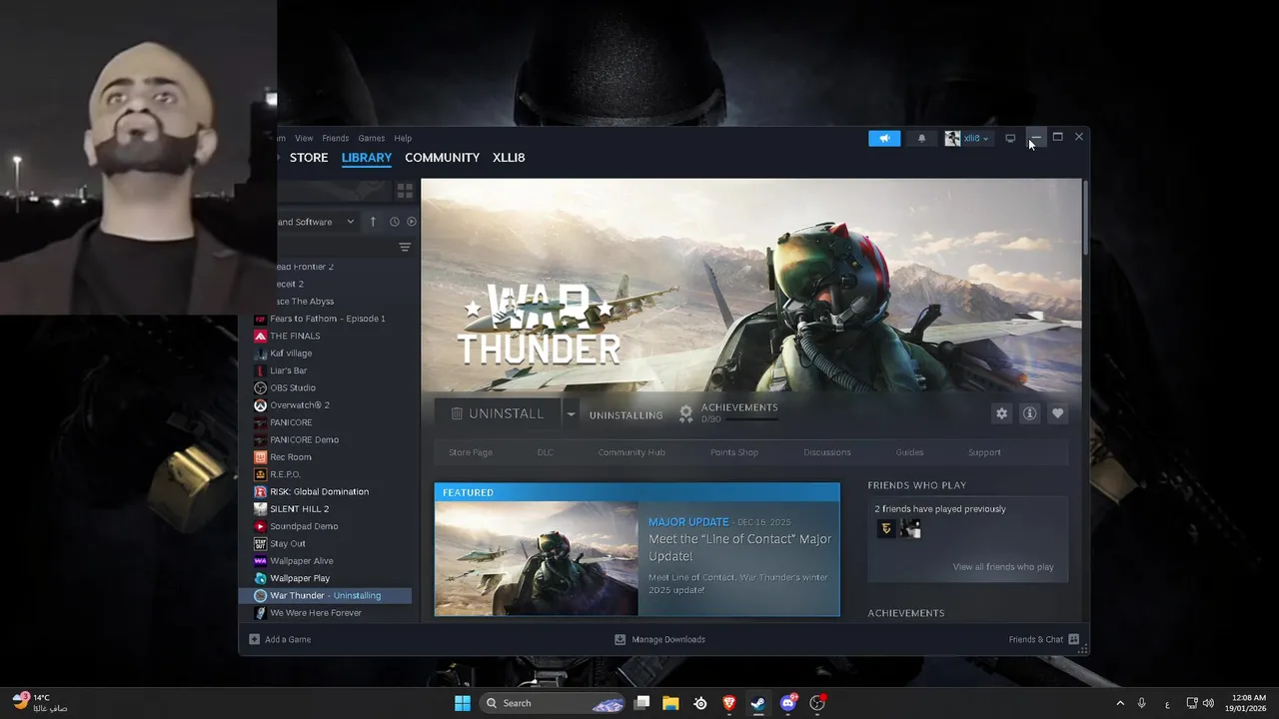The height and width of the screenshot is (719, 1279).
Task: Add War Thunder to favorites heart
Action: pos(1057,413)
